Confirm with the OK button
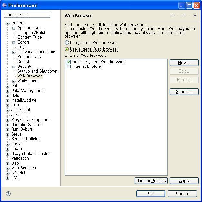202x202 pixels. point(150,194)
